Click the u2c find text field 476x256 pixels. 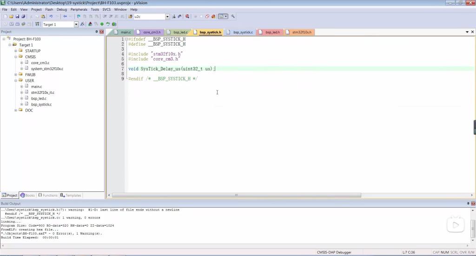pyautogui.click(x=149, y=17)
